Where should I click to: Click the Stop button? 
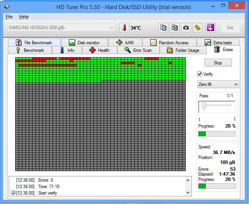pyautogui.click(x=218, y=63)
